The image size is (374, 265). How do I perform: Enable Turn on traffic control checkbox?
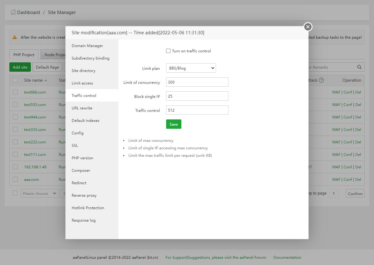click(x=168, y=51)
